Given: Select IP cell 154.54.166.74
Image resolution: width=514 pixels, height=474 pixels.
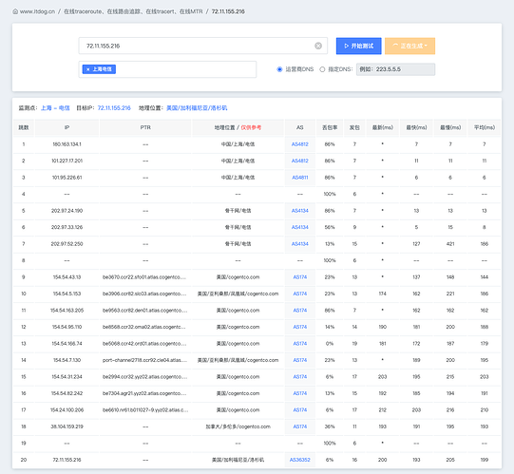Looking at the screenshot, I should click(x=67, y=344).
